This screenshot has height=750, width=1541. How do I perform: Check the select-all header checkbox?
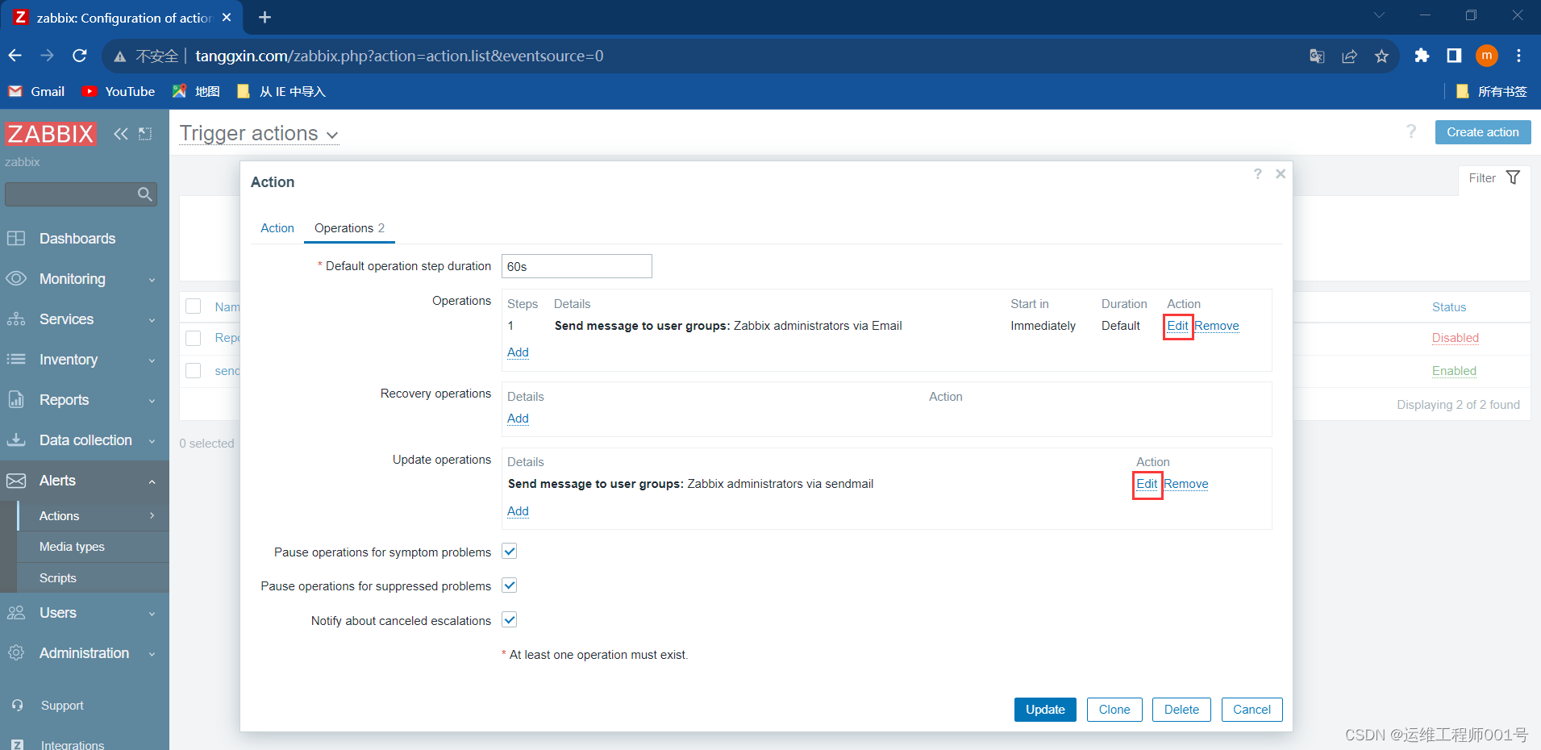194,306
